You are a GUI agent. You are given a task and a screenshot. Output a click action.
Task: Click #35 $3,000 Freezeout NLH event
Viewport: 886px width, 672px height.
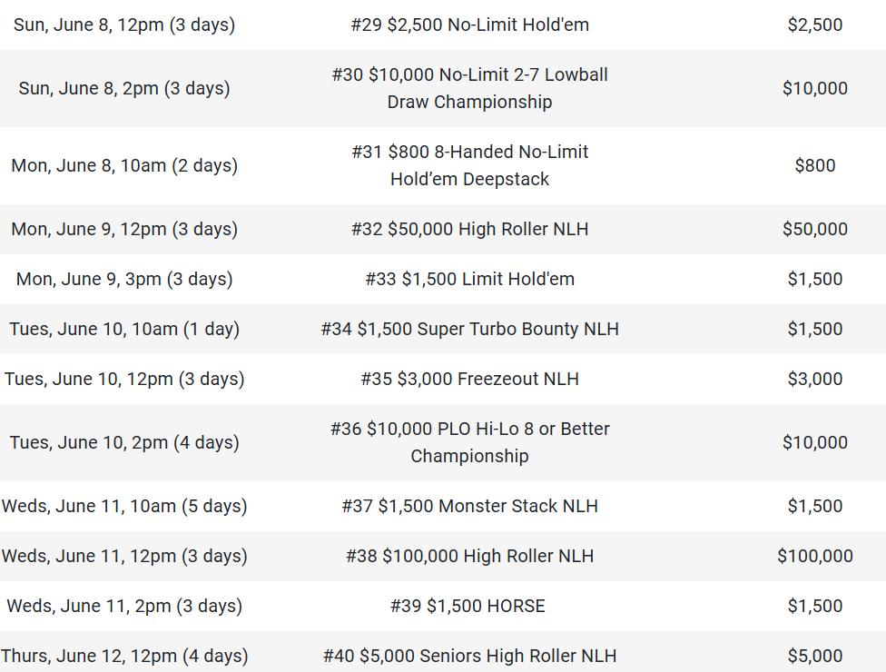(x=469, y=379)
